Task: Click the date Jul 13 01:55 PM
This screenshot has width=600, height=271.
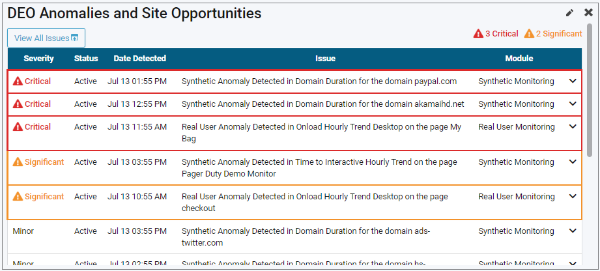Action: pos(137,81)
